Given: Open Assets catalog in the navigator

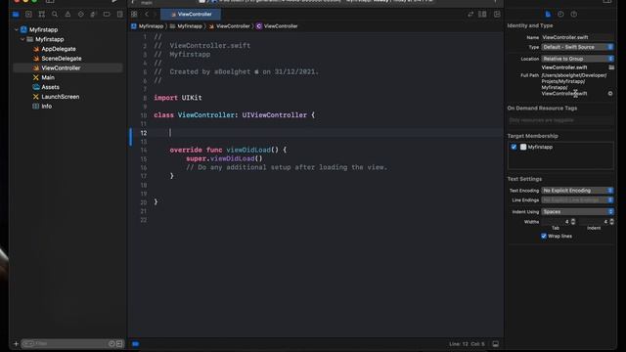Looking at the screenshot, I should point(50,87).
